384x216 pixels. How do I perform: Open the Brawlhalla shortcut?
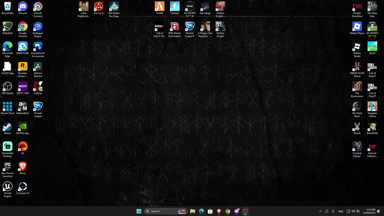372,128
